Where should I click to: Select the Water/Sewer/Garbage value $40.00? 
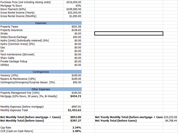[77, 37]
